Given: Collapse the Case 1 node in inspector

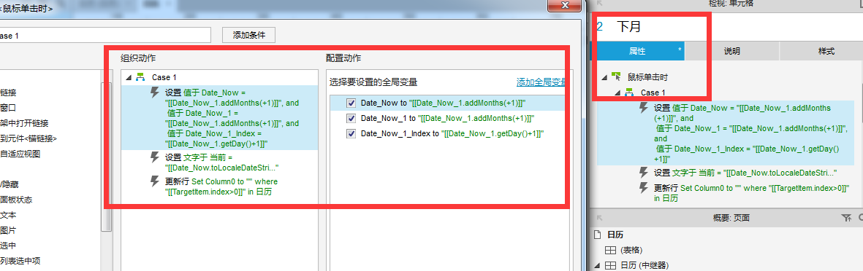Looking at the screenshot, I should click(617, 93).
